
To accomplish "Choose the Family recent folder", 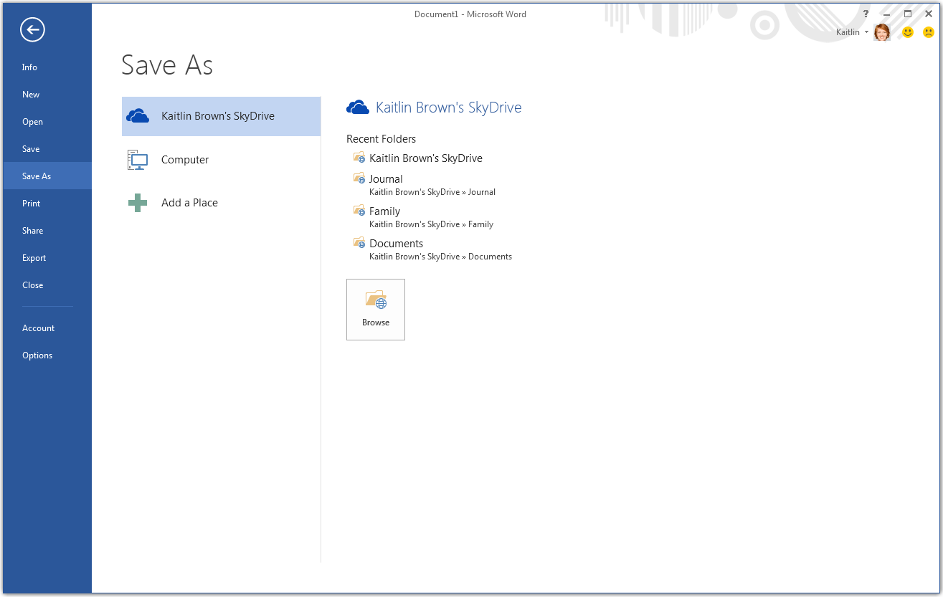I will (x=384, y=211).
